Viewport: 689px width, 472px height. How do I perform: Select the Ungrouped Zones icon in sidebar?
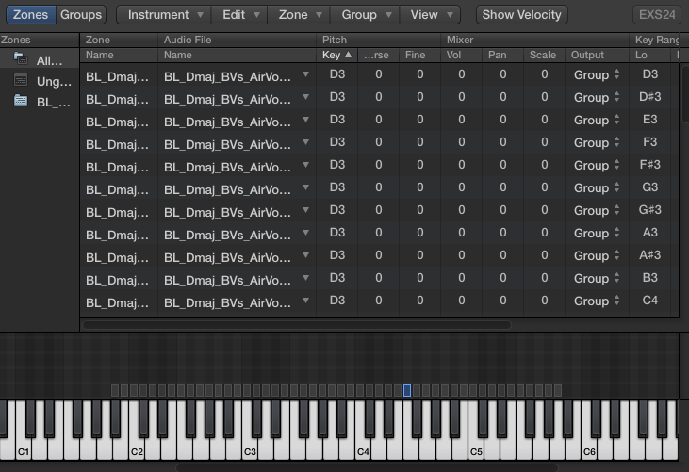[x=21, y=80]
